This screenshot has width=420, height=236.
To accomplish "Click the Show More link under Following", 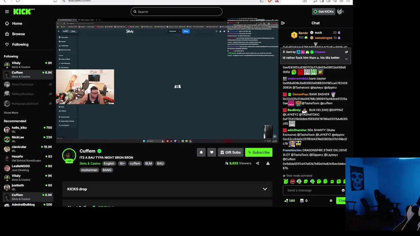I will click(11, 113).
